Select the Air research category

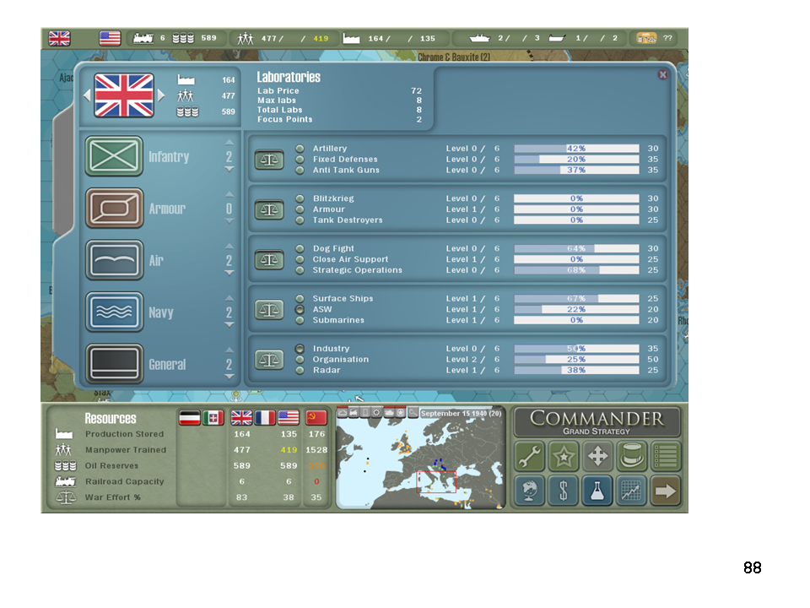click(x=115, y=260)
